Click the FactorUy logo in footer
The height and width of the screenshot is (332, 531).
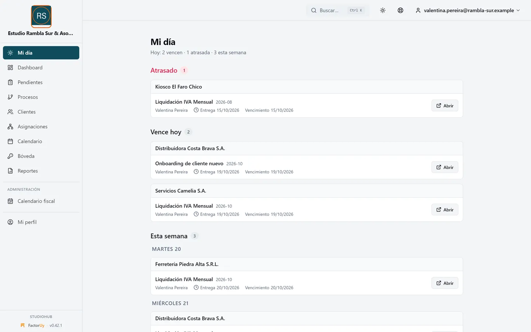pos(23,325)
